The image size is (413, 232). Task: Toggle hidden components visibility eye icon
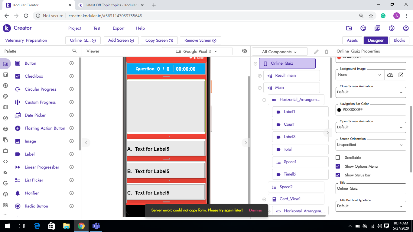[245, 51]
